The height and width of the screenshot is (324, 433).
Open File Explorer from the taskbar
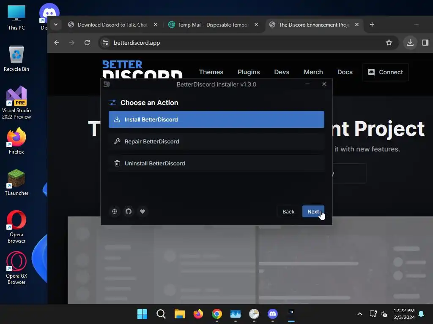pos(179,314)
